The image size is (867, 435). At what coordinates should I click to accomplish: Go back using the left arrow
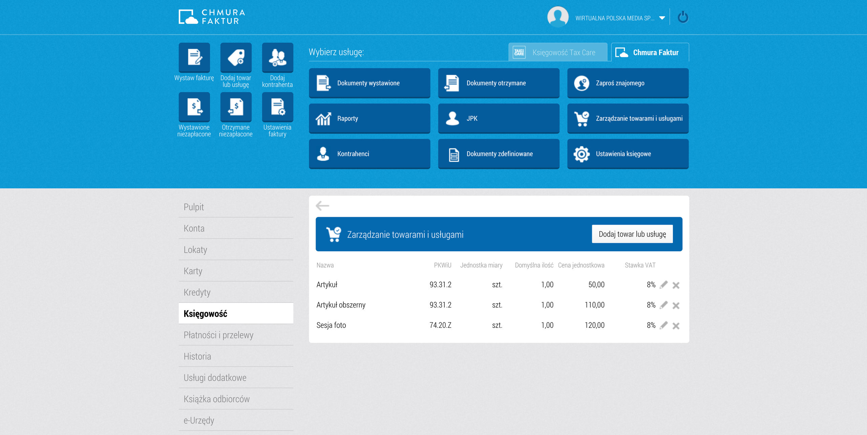322,206
